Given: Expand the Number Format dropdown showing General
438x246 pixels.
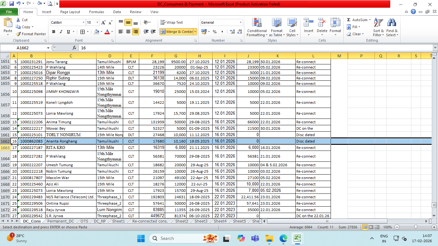Looking at the screenshot, I should click(240, 22).
